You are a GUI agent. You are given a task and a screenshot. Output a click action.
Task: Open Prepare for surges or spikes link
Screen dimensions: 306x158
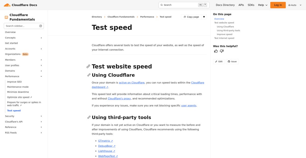click(24, 104)
